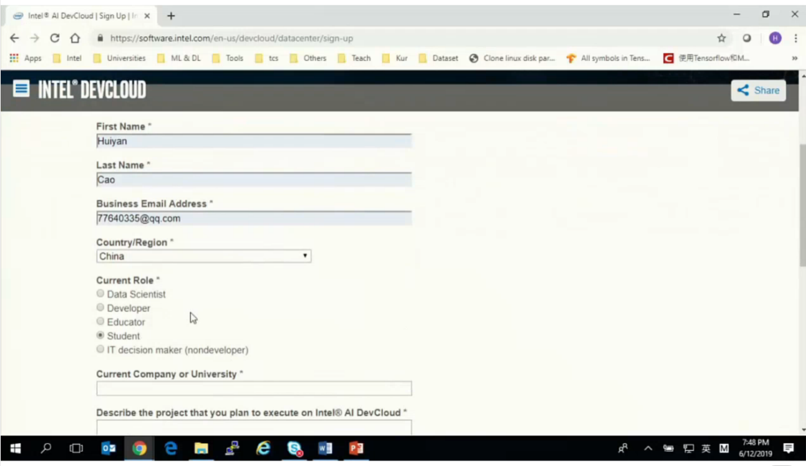Open the Kur bookmarks folder
The image size is (806, 466).
(x=395, y=58)
